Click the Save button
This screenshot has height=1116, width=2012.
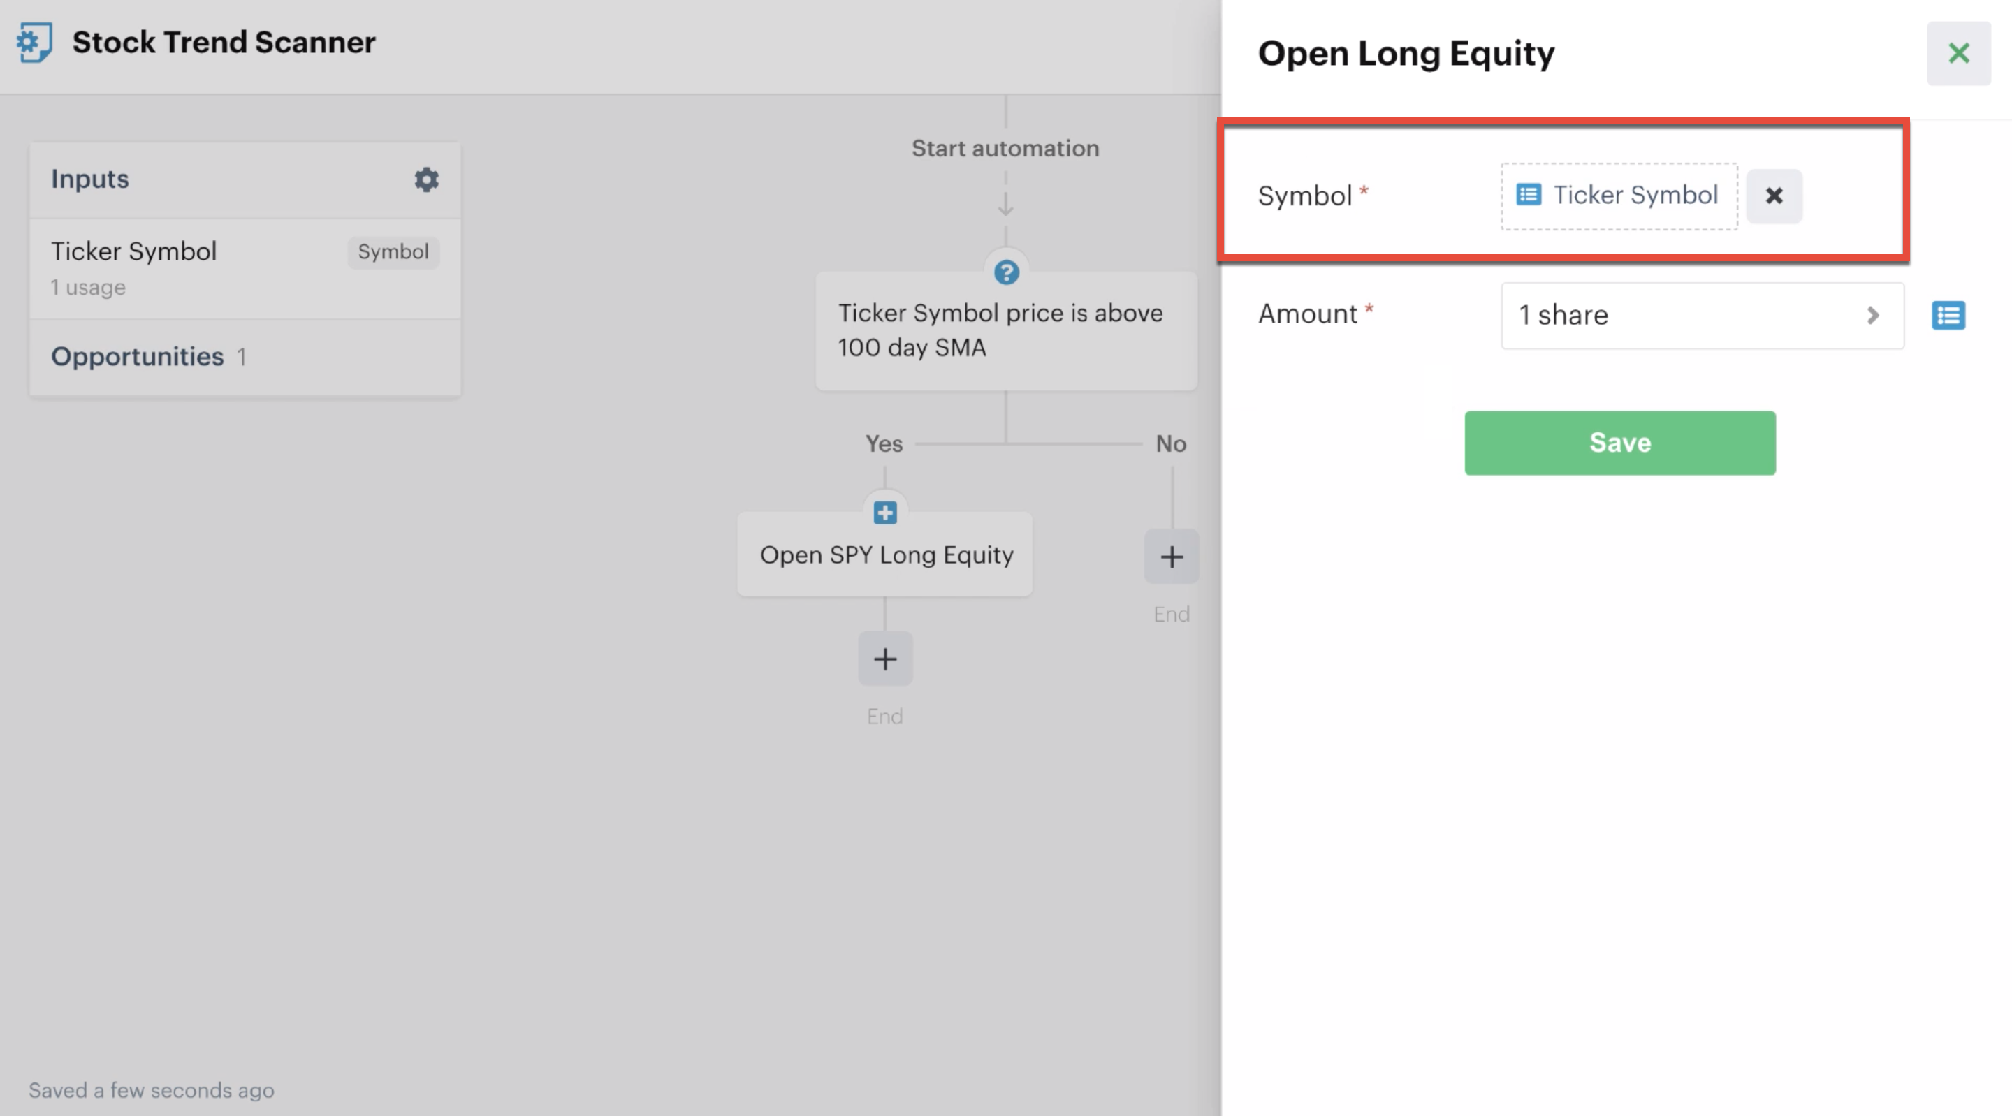coord(1620,443)
